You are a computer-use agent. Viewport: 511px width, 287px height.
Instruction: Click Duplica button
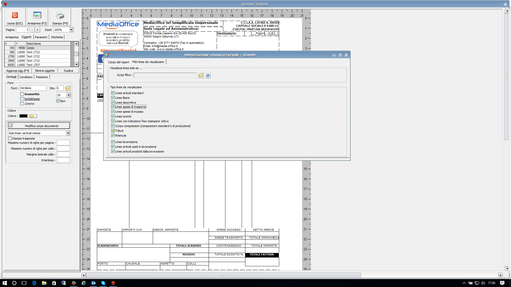coord(68,71)
